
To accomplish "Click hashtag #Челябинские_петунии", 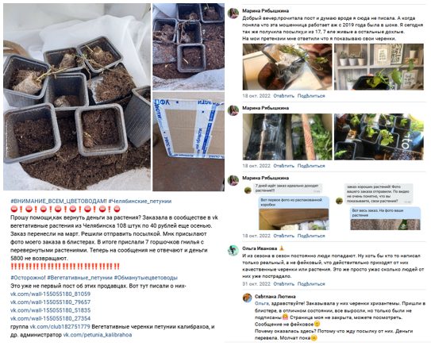I will (140, 201).
